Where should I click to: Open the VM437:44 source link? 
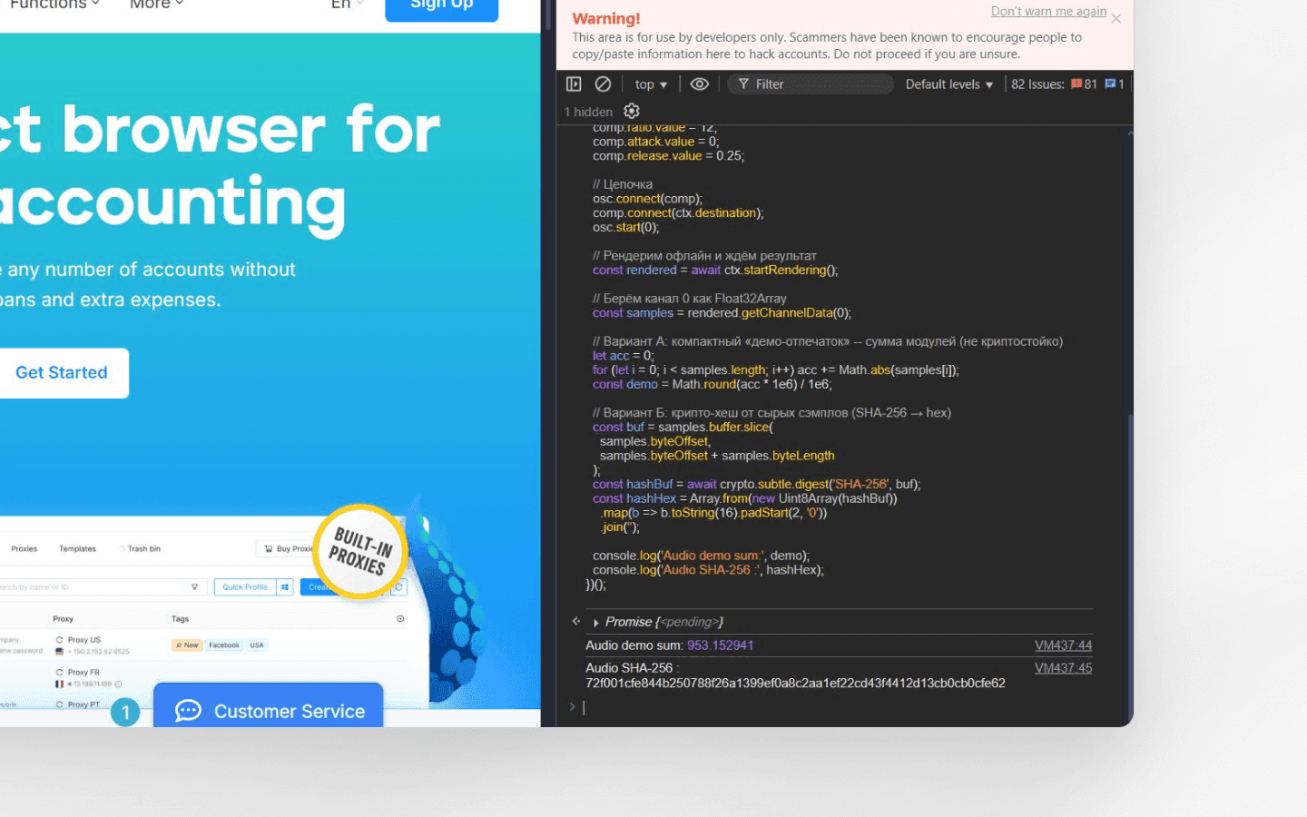pos(1063,645)
